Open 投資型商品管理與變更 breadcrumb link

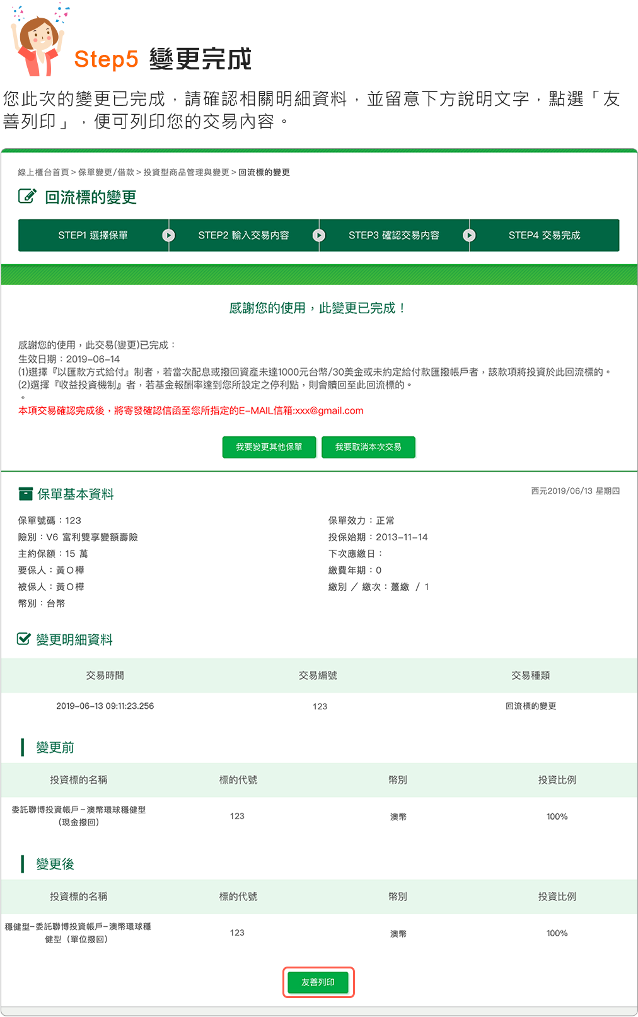click(186, 172)
